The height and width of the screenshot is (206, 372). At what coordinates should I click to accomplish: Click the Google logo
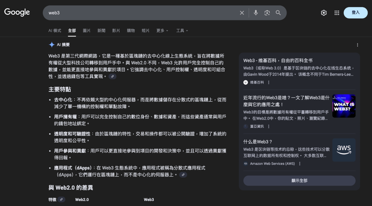[x=17, y=12]
